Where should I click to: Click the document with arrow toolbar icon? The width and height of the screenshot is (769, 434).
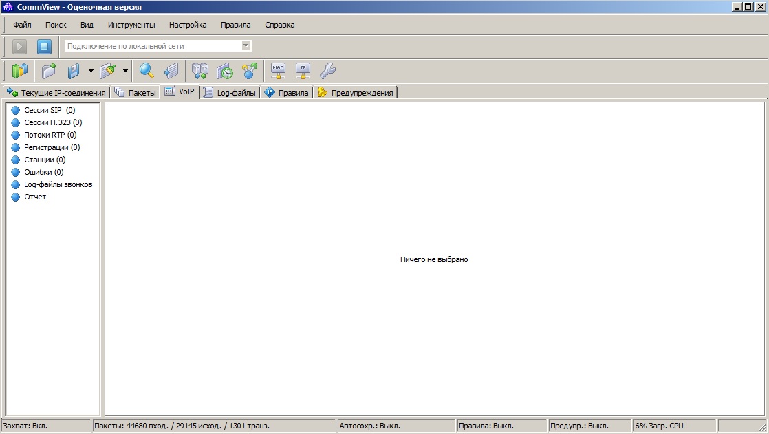pyautogui.click(x=171, y=71)
